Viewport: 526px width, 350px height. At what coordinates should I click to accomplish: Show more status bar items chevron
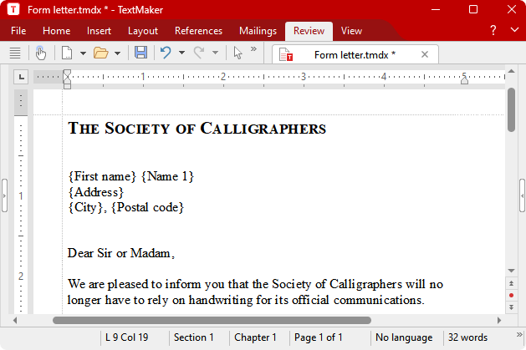(x=519, y=335)
